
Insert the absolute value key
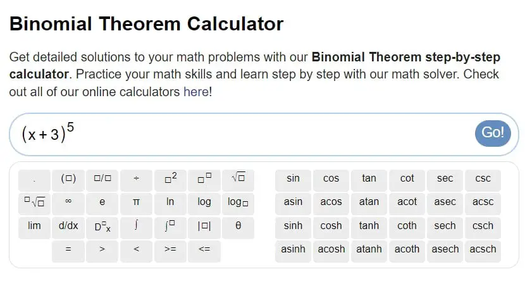(204, 226)
